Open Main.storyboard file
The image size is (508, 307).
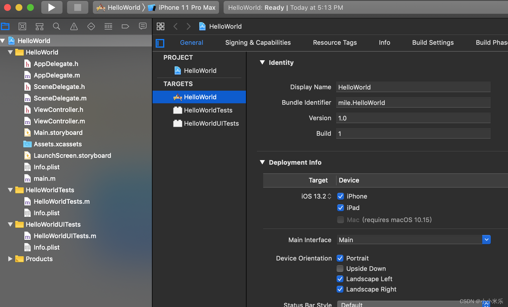click(x=58, y=133)
